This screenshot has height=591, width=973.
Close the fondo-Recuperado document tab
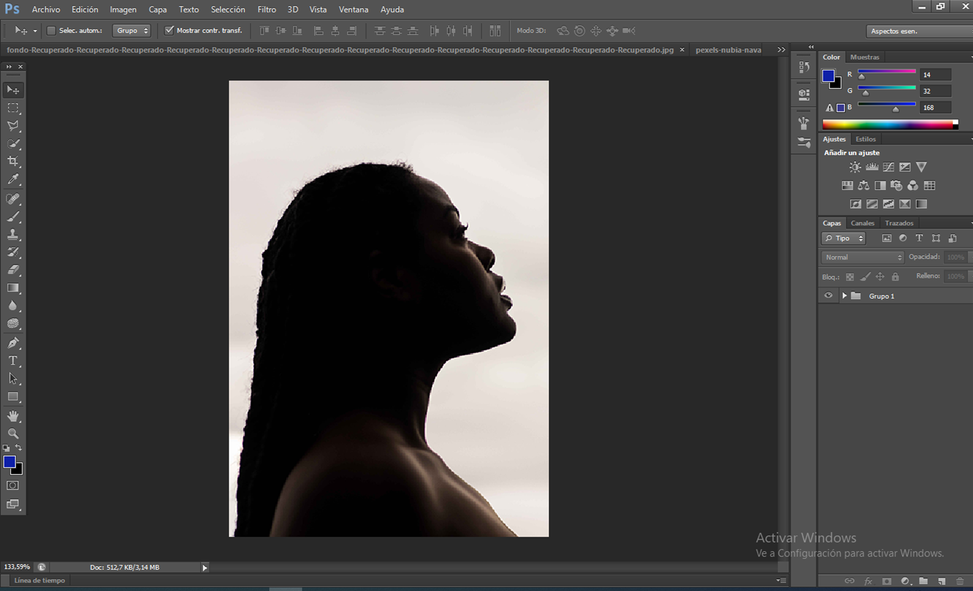(x=682, y=50)
